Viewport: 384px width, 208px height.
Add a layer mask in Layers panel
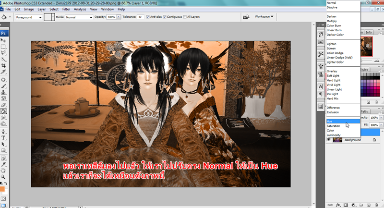(346, 205)
